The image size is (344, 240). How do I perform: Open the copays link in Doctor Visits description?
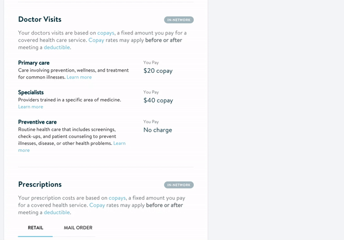[105, 33]
